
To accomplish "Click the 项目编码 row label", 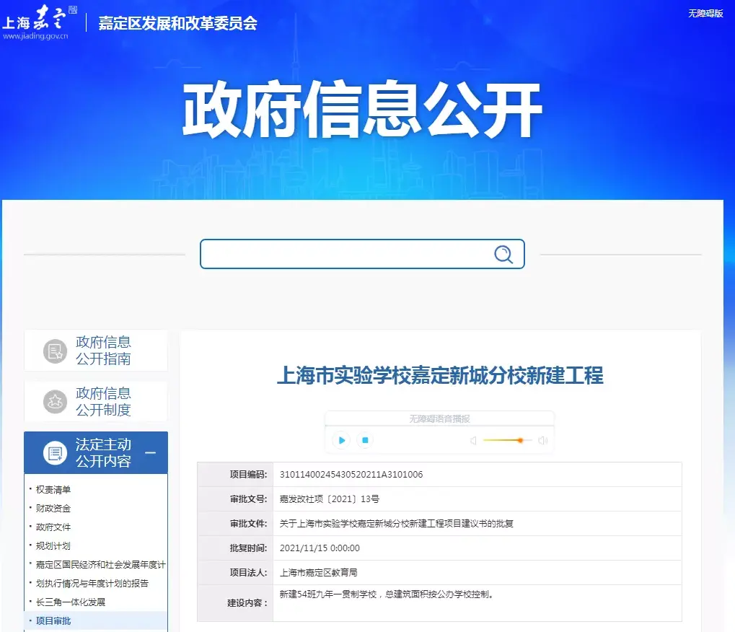I will (248, 475).
